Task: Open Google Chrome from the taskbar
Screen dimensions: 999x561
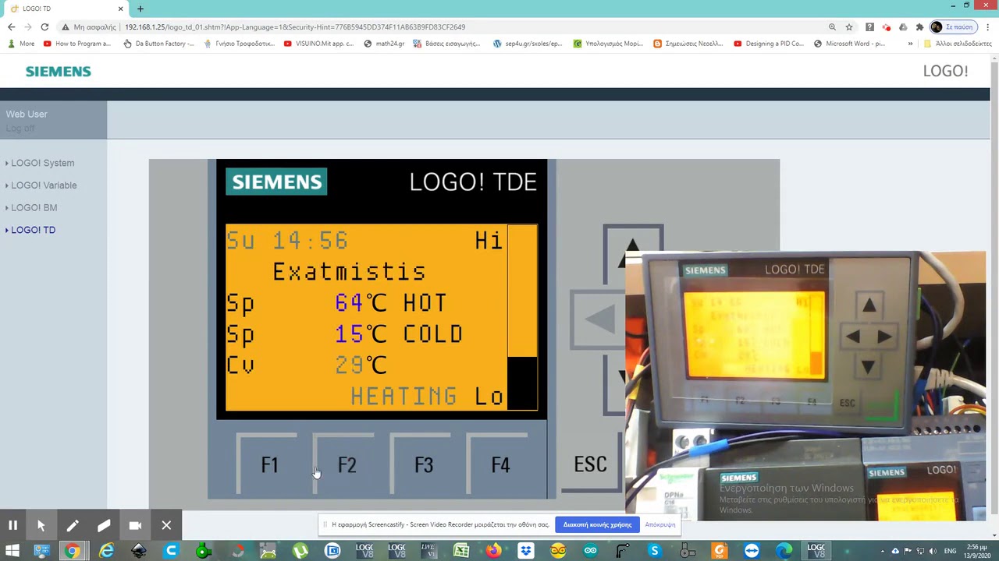Action: 72,551
